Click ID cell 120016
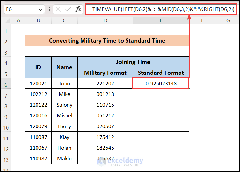 38,115
